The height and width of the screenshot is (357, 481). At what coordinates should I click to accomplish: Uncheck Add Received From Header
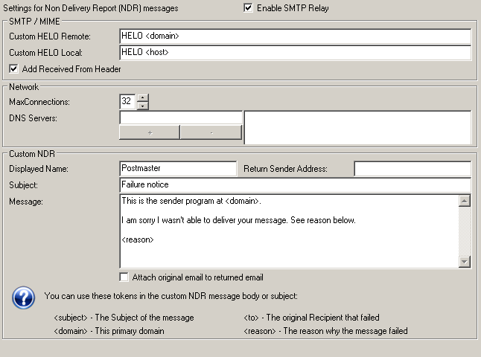(x=14, y=69)
